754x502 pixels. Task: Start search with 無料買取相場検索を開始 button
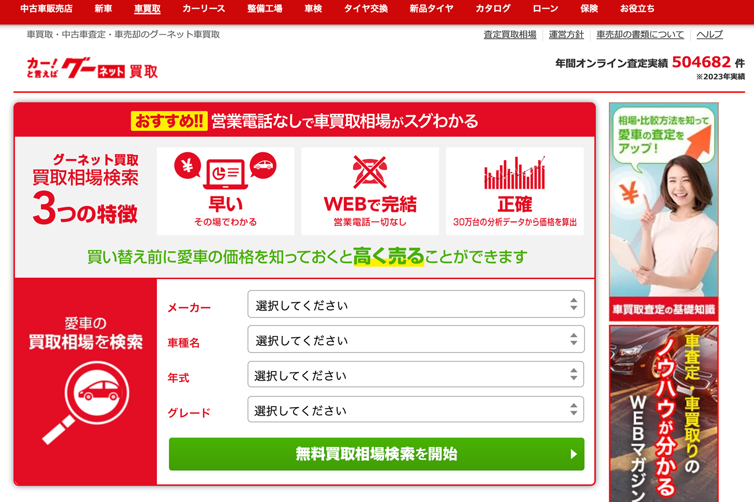pyautogui.click(x=376, y=454)
